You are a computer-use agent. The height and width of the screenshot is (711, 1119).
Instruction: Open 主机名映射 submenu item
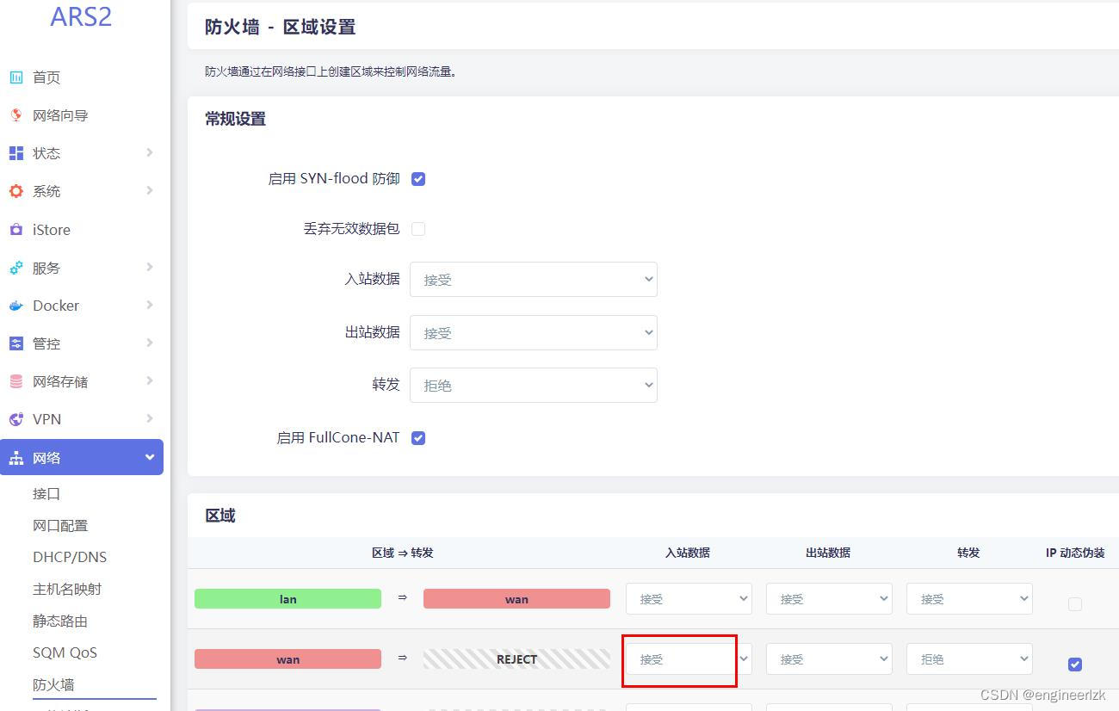tap(67, 590)
